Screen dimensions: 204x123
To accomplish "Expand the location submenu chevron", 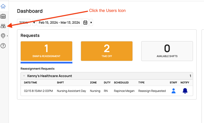I will (x=7, y=36).
